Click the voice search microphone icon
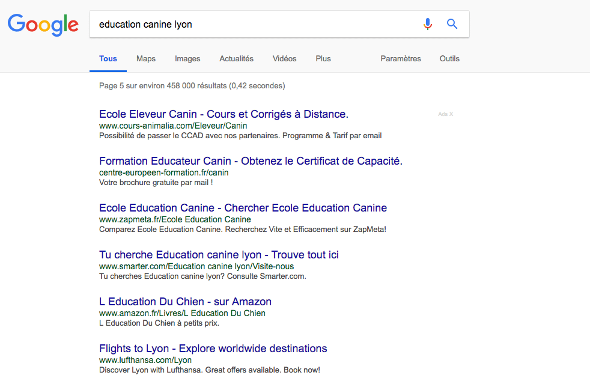 (427, 24)
